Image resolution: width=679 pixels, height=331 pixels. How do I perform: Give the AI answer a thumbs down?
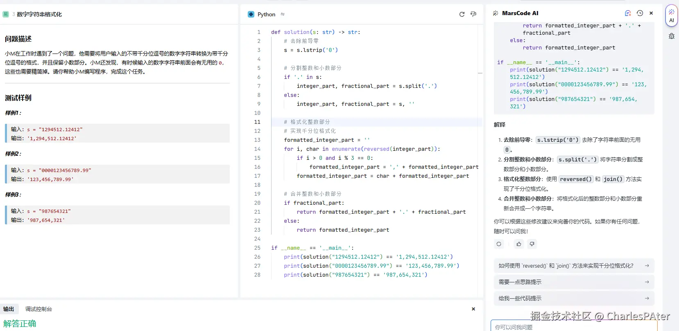pos(532,244)
